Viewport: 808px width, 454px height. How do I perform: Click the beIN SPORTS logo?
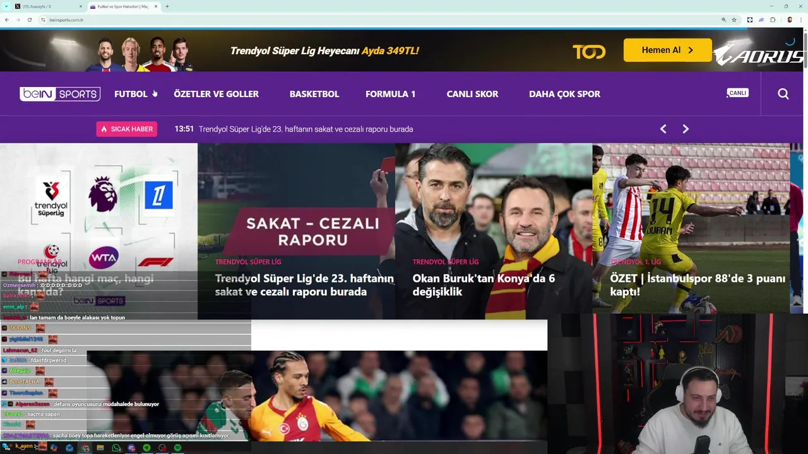tap(60, 94)
